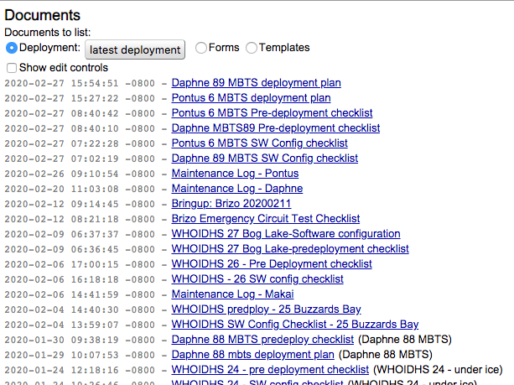Select the Forms radio button

click(x=201, y=49)
